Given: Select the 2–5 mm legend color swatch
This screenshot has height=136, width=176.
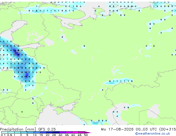Looking at the screenshot, I should pos(24,132).
